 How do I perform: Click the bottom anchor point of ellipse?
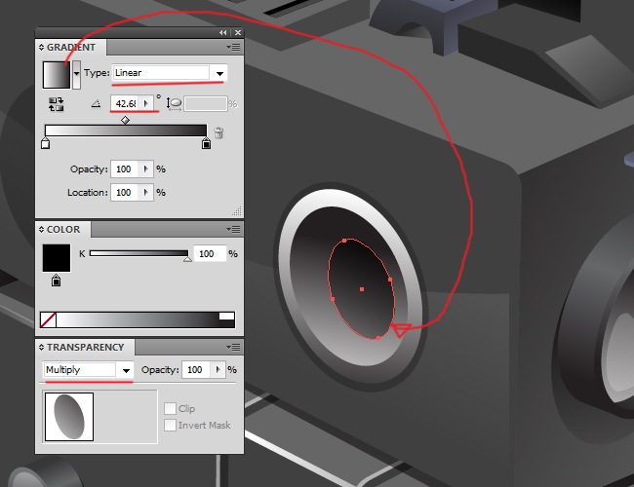click(x=378, y=338)
